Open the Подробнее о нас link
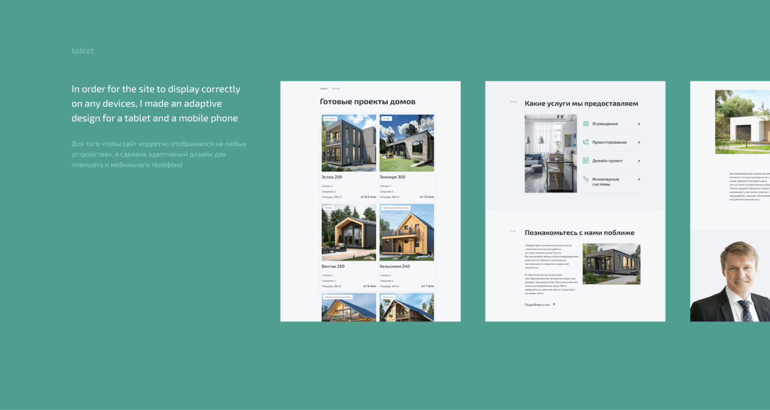770x410 pixels. pos(537,304)
